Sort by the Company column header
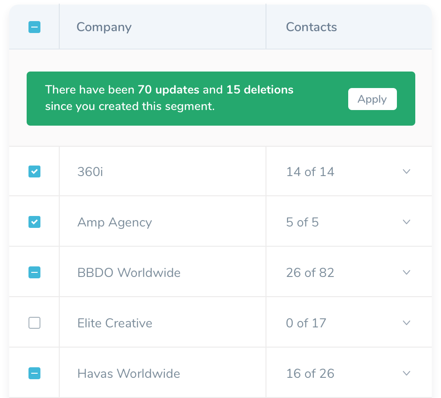The height and width of the screenshot is (398, 441). (104, 28)
